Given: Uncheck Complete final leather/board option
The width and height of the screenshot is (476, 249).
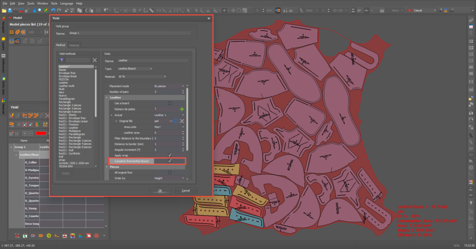Looking at the screenshot, I should click(170, 161).
